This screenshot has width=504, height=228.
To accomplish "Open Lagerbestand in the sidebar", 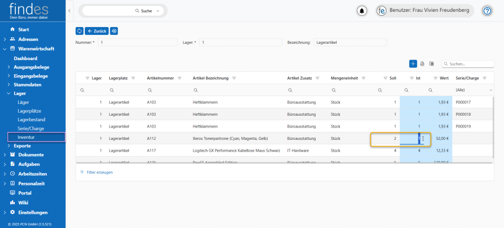I will (31, 120).
